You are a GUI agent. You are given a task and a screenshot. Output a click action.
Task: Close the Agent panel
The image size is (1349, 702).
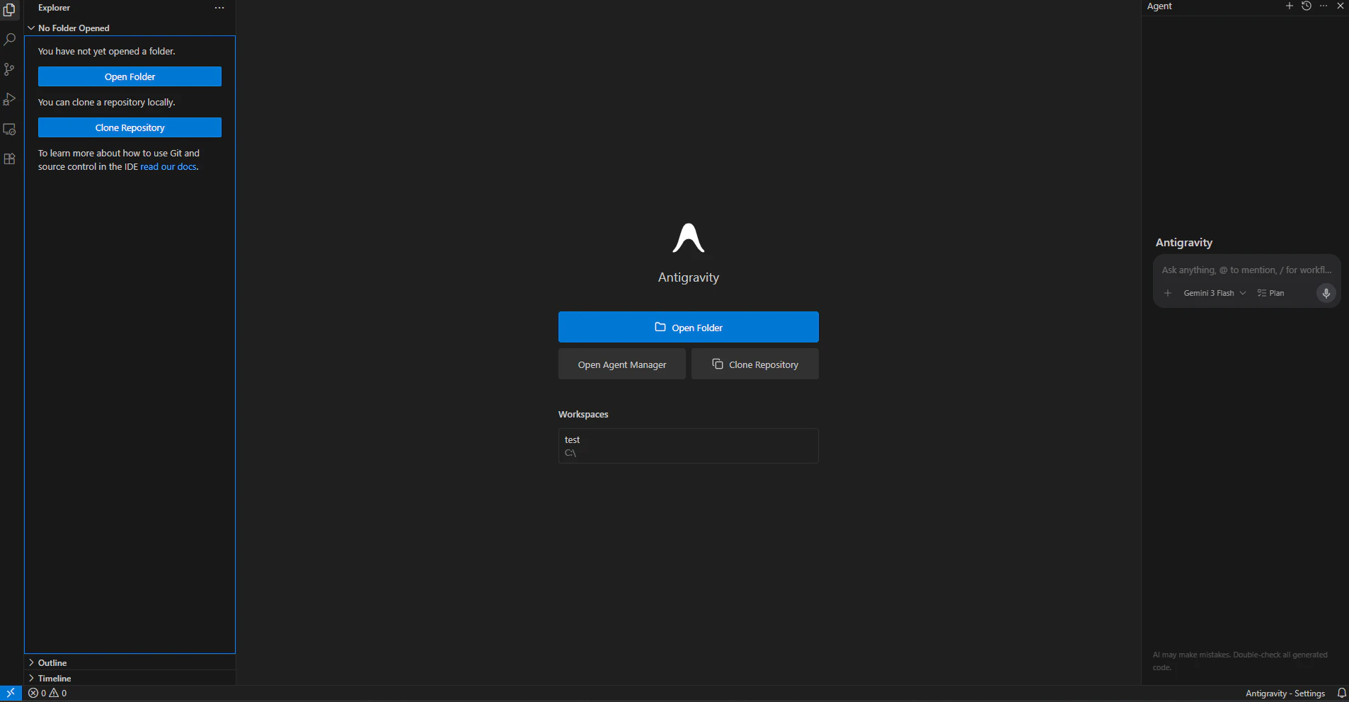coord(1341,6)
